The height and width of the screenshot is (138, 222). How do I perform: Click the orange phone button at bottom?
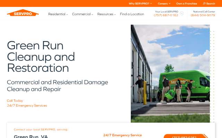pyautogui.click(x=184, y=136)
